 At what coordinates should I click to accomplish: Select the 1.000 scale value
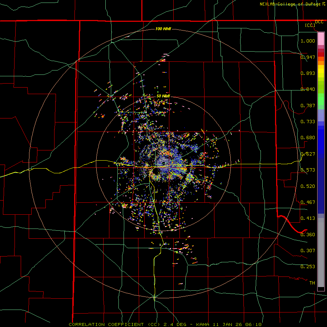point(308,41)
